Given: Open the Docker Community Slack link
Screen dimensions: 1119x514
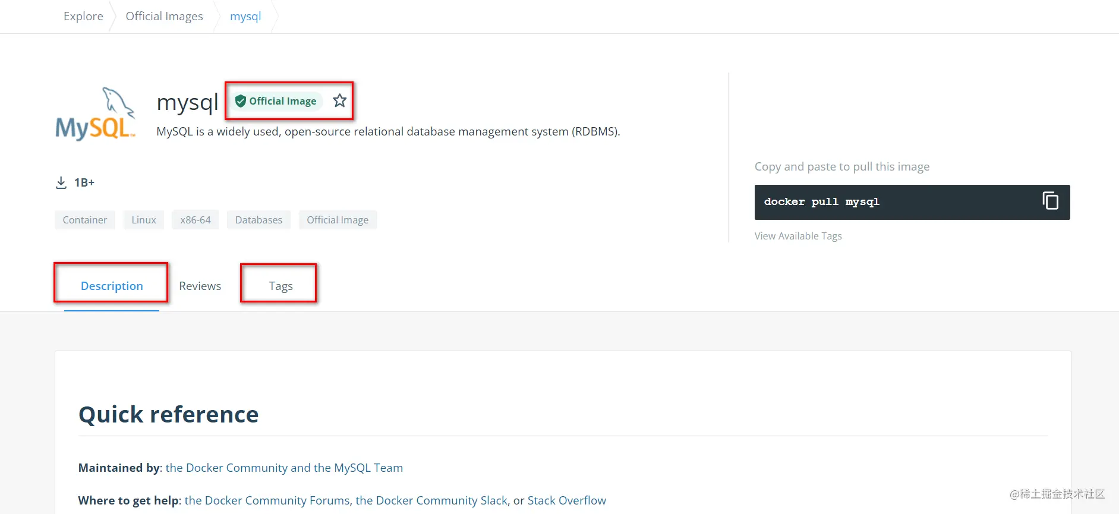Looking at the screenshot, I should point(431,500).
